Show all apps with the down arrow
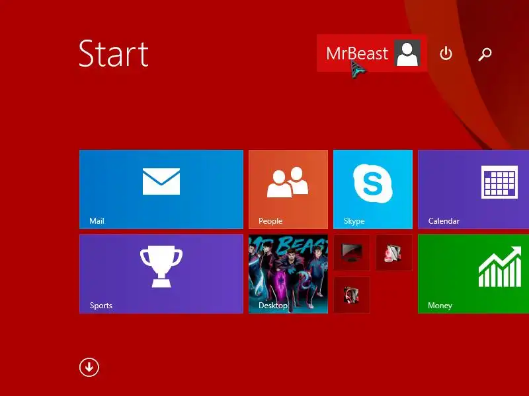Screen dimensions: 529x396 (89, 367)
